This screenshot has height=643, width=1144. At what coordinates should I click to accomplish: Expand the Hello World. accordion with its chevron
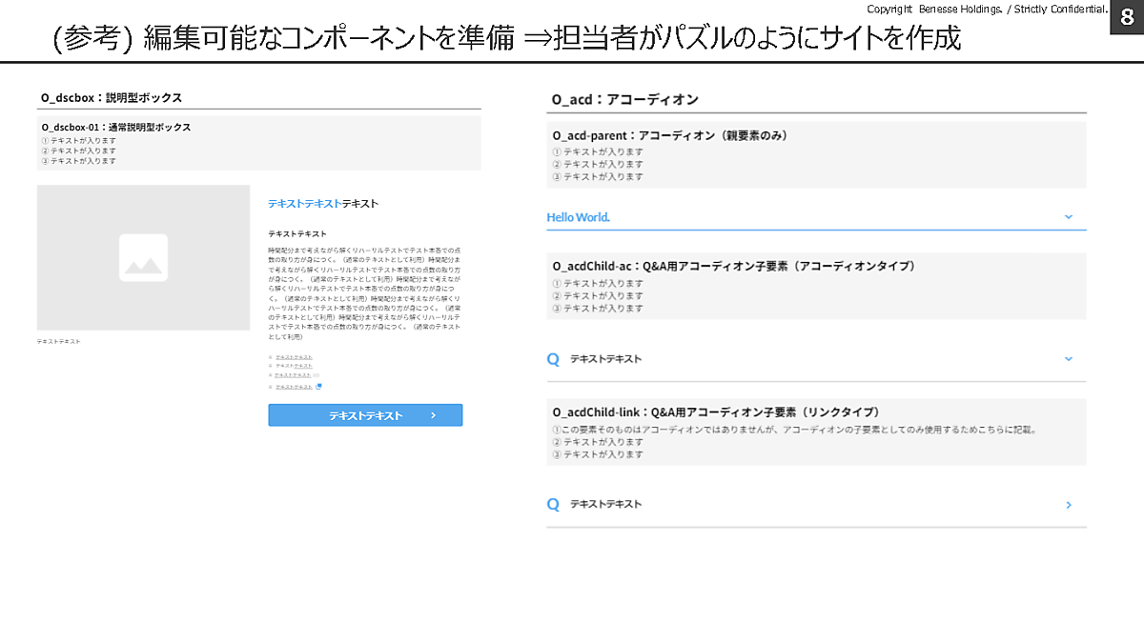coord(1068,217)
